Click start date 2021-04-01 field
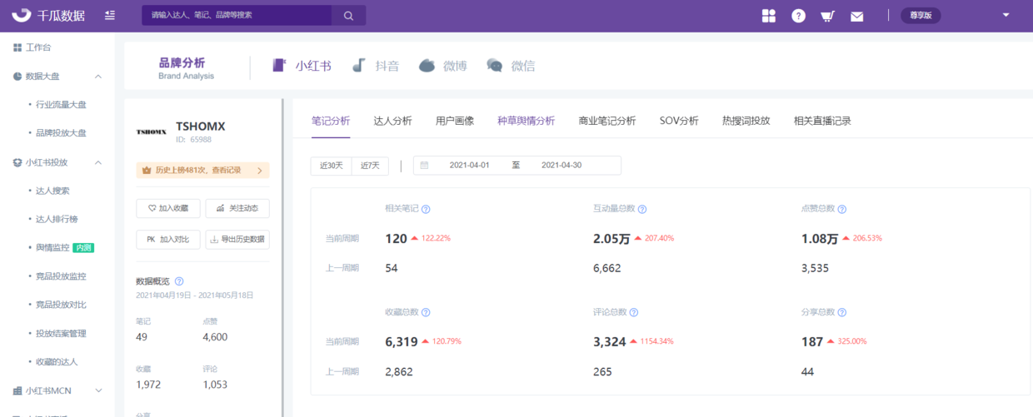1033x417 pixels. pos(470,165)
